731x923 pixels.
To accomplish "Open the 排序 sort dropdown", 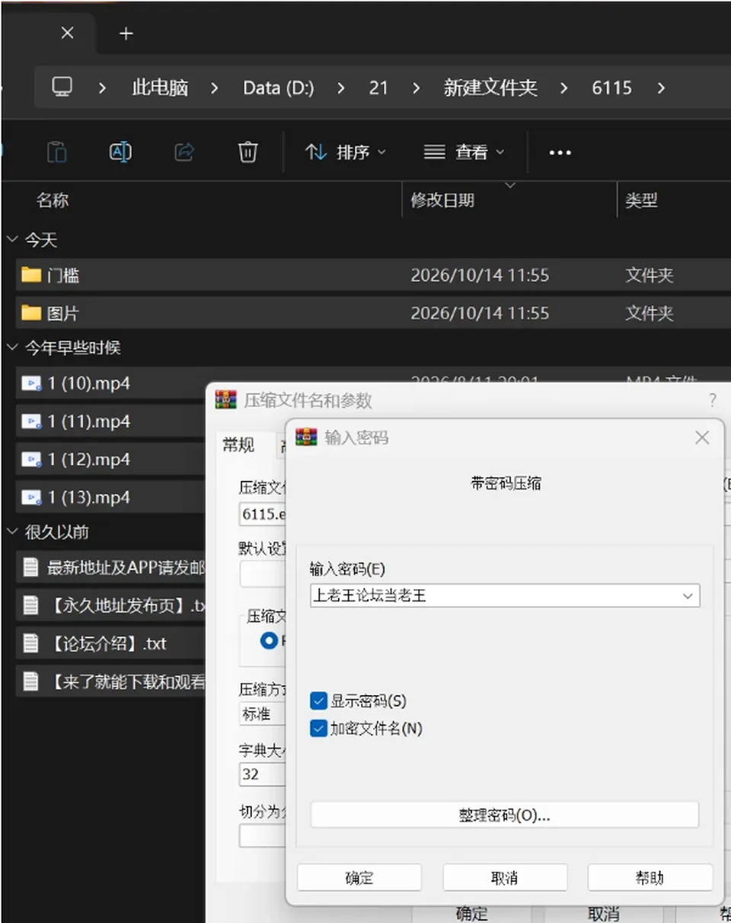I will point(346,152).
